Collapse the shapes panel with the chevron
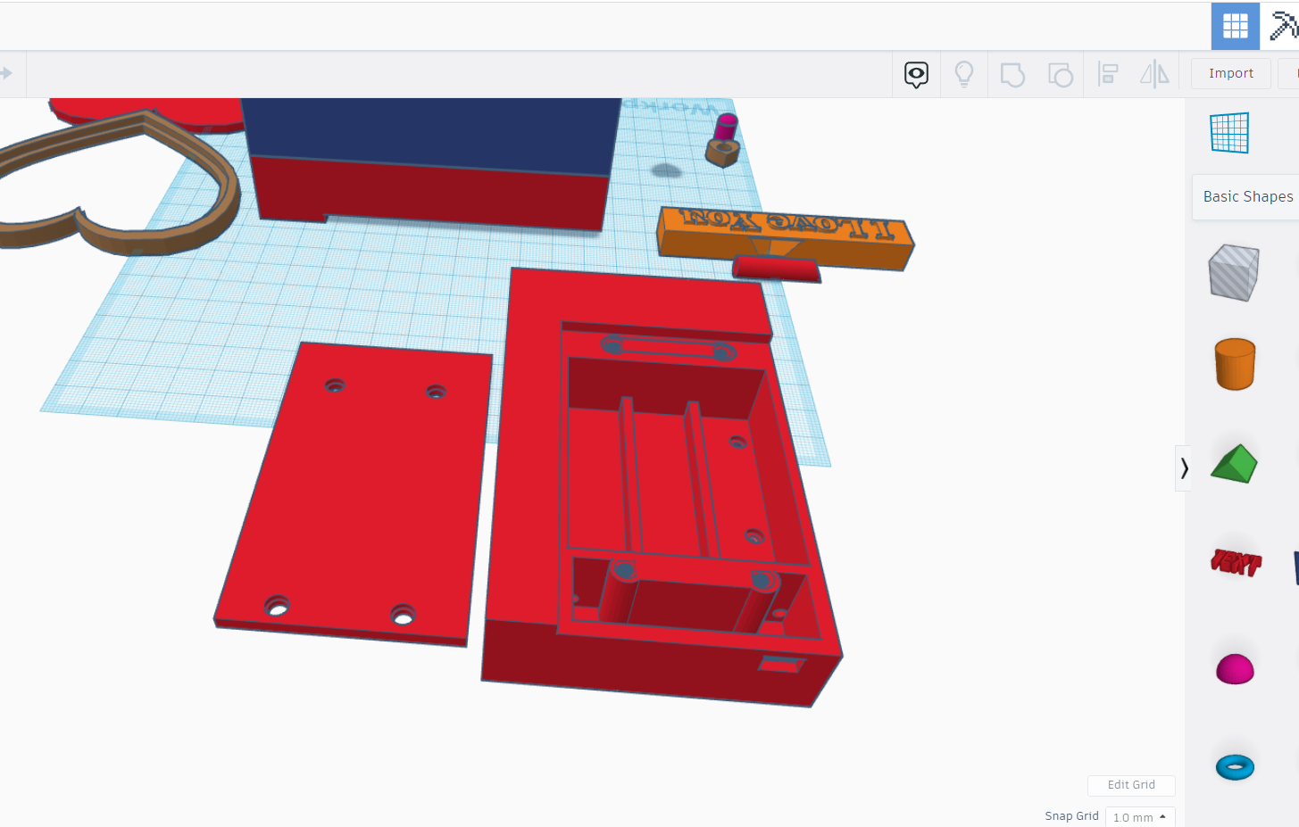The width and height of the screenshot is (1299, 827). click(1183, 468)
